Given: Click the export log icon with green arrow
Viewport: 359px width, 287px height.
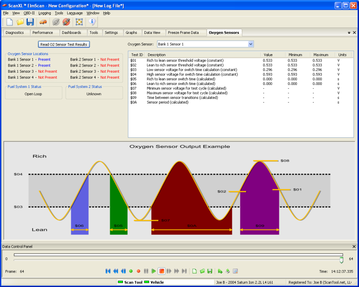Looking at the screenshot, I should coord(228,271).
